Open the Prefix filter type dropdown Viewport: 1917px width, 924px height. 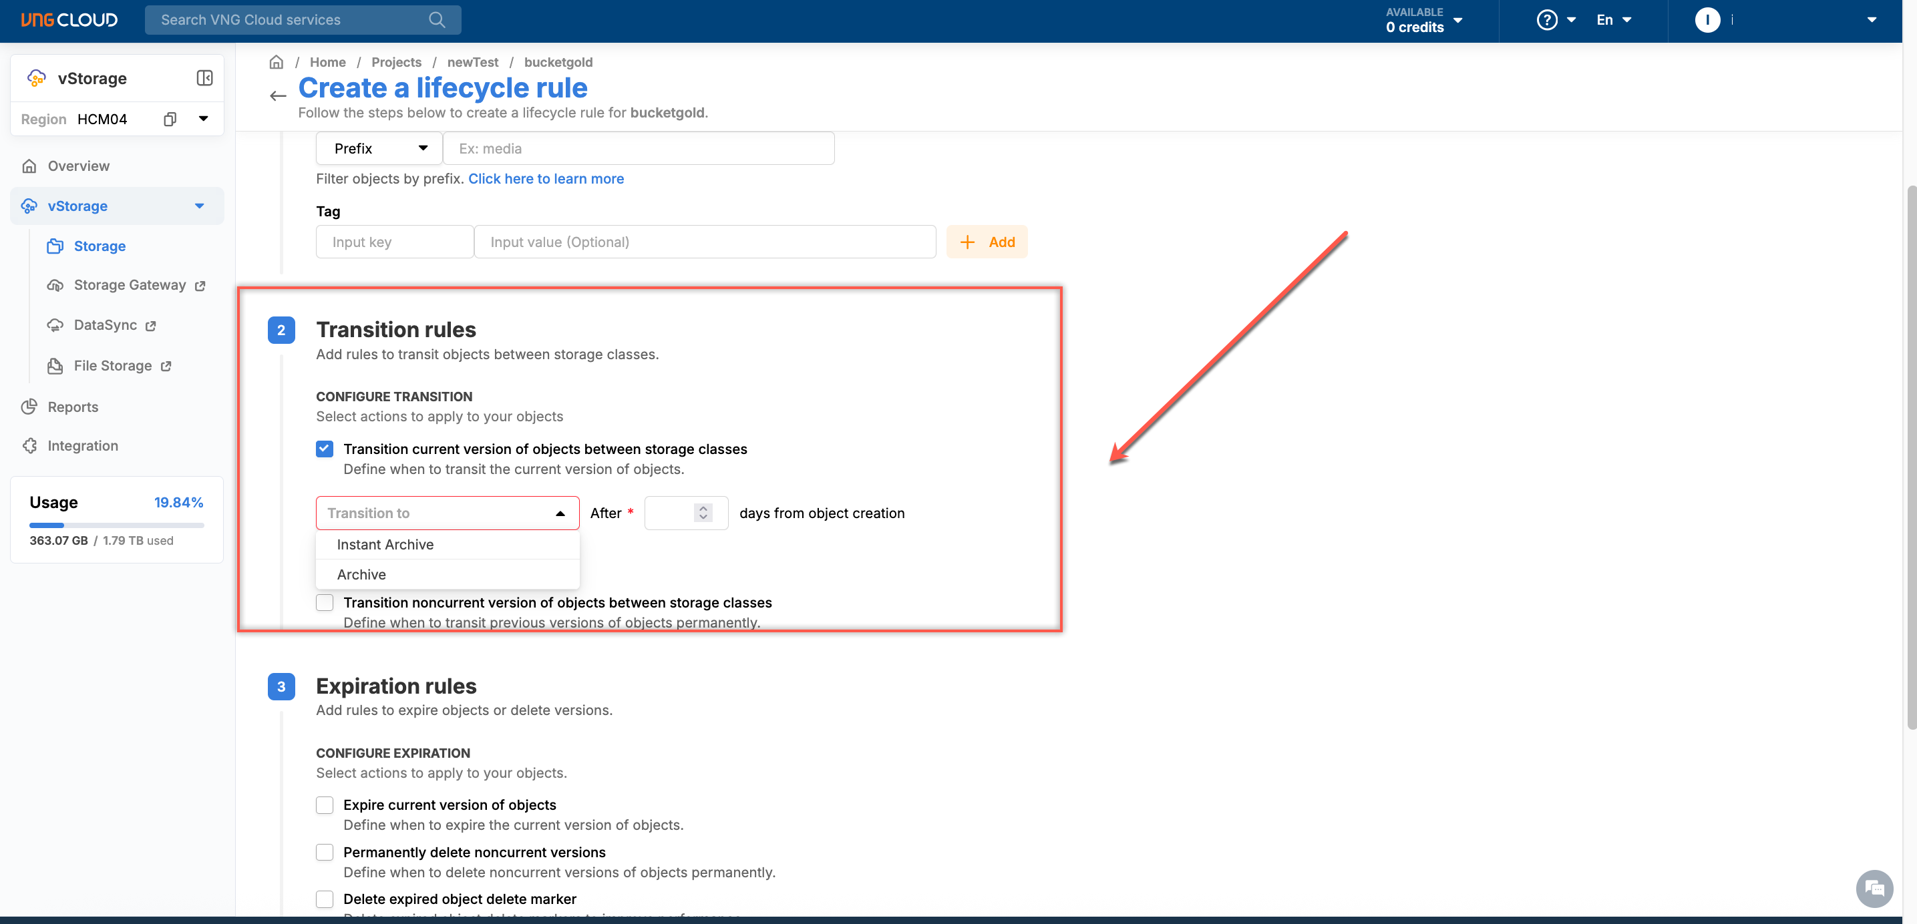(379, 148)
